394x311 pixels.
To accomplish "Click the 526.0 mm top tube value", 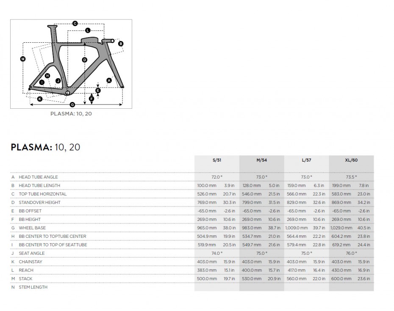I will [x=207, y=194].
